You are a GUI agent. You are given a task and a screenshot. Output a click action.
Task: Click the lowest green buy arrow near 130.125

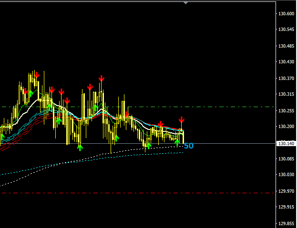[x=80, y=148]
